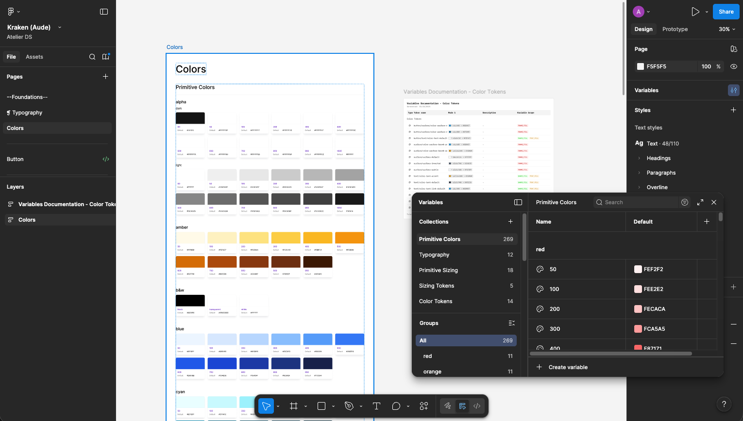Open the 30% zoom dropdown
743x421 pixels.
[x=727, y=29]
